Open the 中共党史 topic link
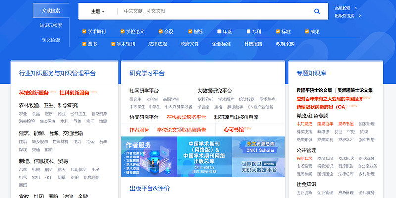The width and height of the screenshot is (396, 198). (x=304, y=124)
